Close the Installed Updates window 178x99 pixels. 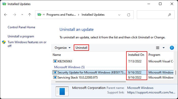tap(172, 4)
